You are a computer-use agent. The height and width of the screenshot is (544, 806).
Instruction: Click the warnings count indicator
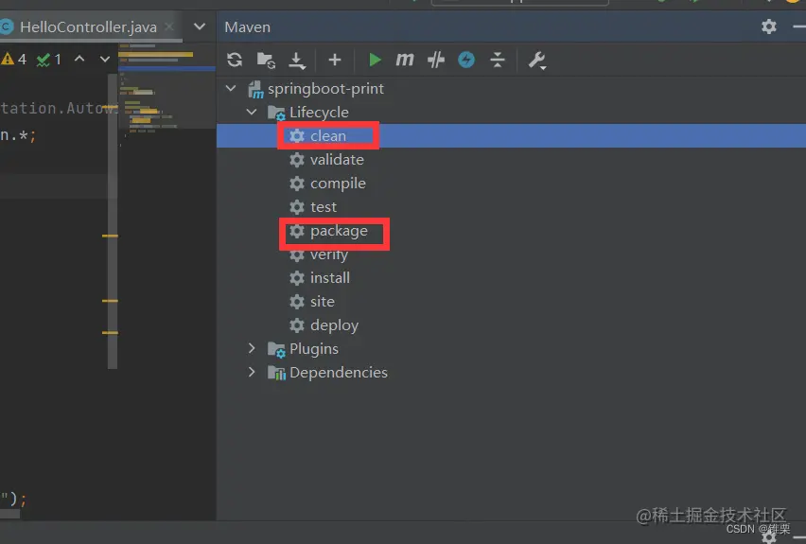(x=14, y=59)
